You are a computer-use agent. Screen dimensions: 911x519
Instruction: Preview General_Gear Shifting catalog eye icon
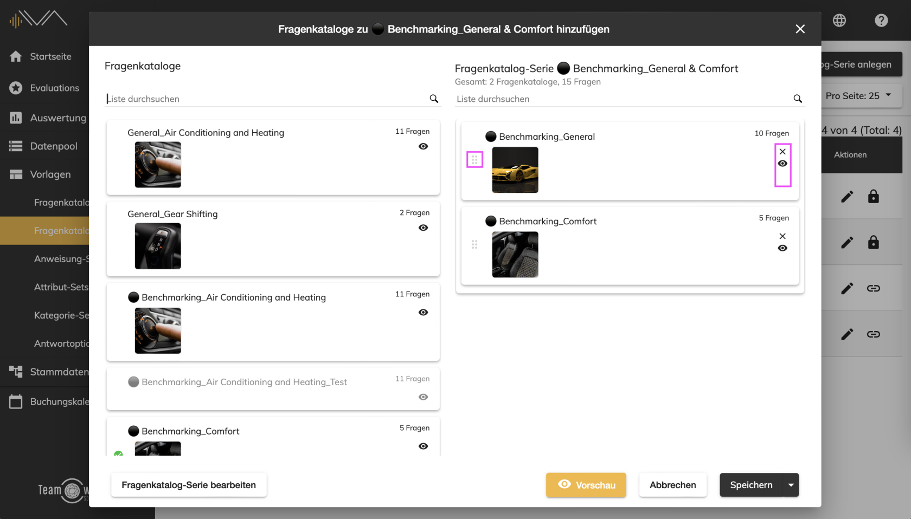(424, 228)
